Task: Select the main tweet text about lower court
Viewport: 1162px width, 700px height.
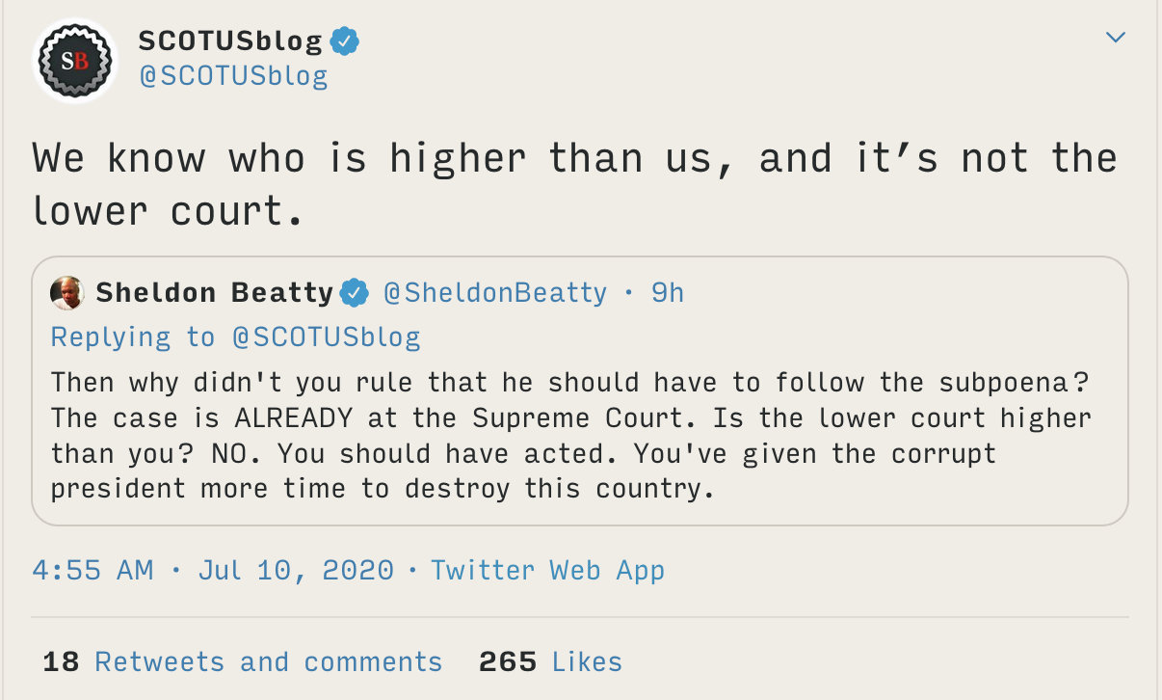Action: click(574, 184)
